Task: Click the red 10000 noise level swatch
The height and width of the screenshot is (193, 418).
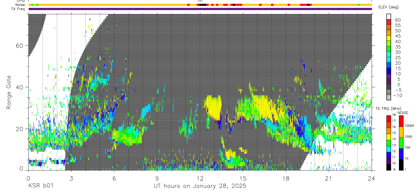Action: tap(400, 121)
